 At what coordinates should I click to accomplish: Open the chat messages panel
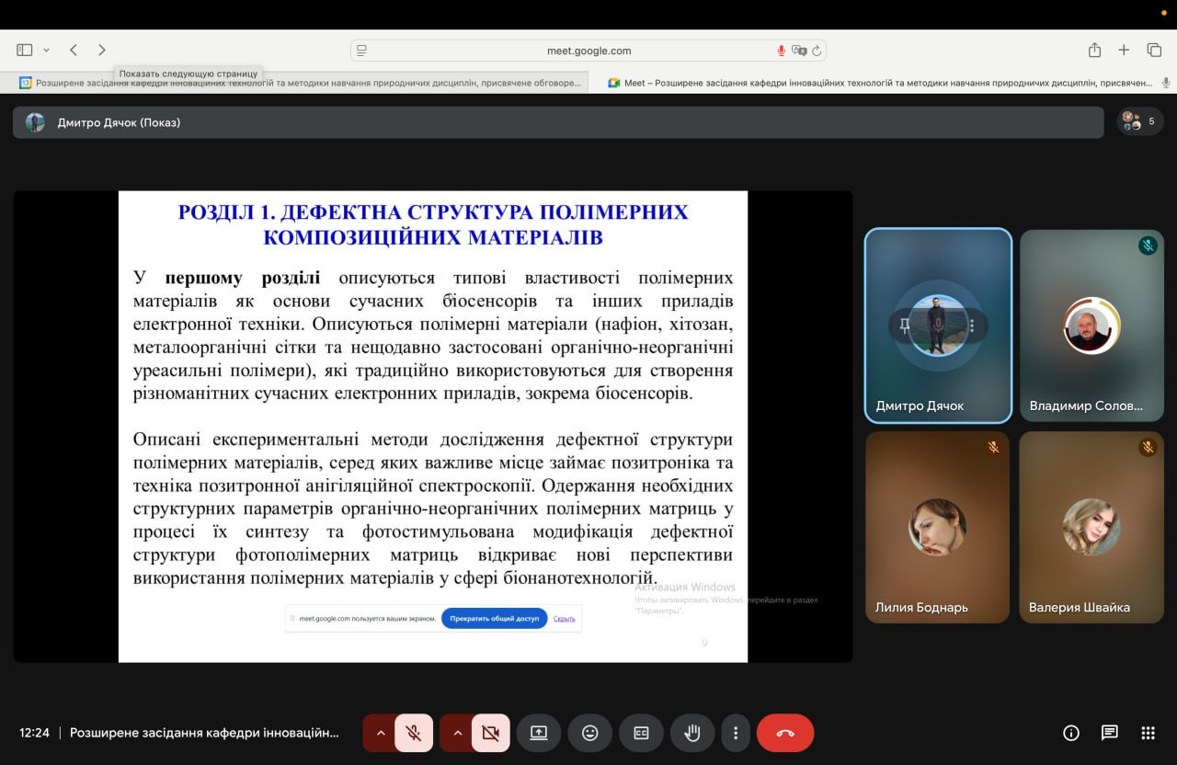[1109, 733]
